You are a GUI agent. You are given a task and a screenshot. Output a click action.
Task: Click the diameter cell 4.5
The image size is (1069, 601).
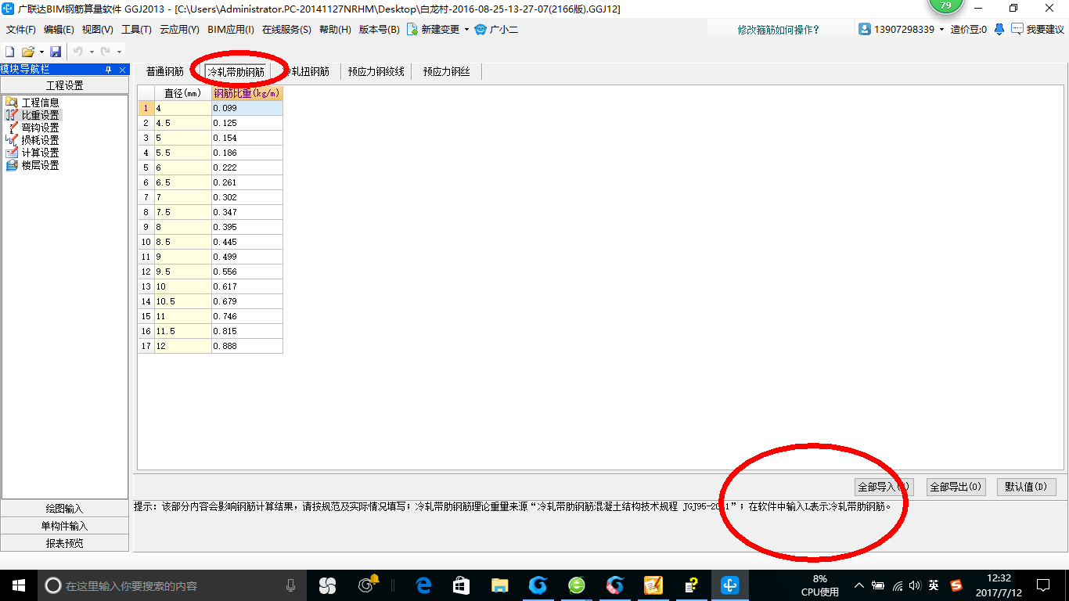pyautogui.click(x=183, y=123)
